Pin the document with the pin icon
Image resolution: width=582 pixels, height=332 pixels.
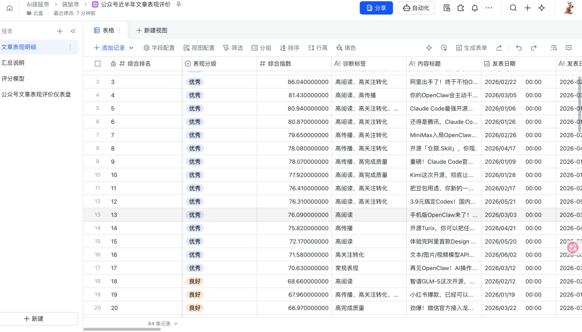[178, 4]
